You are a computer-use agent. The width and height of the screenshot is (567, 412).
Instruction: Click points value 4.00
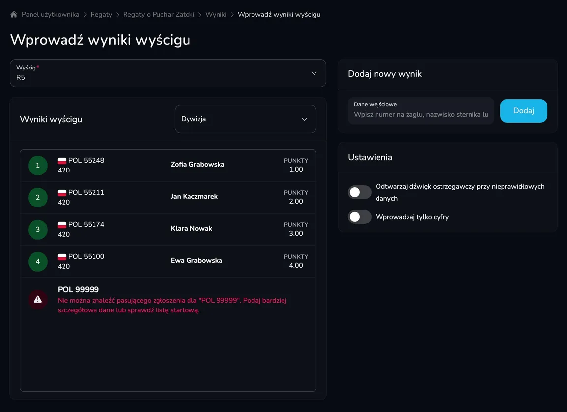[x=296, y=265]
